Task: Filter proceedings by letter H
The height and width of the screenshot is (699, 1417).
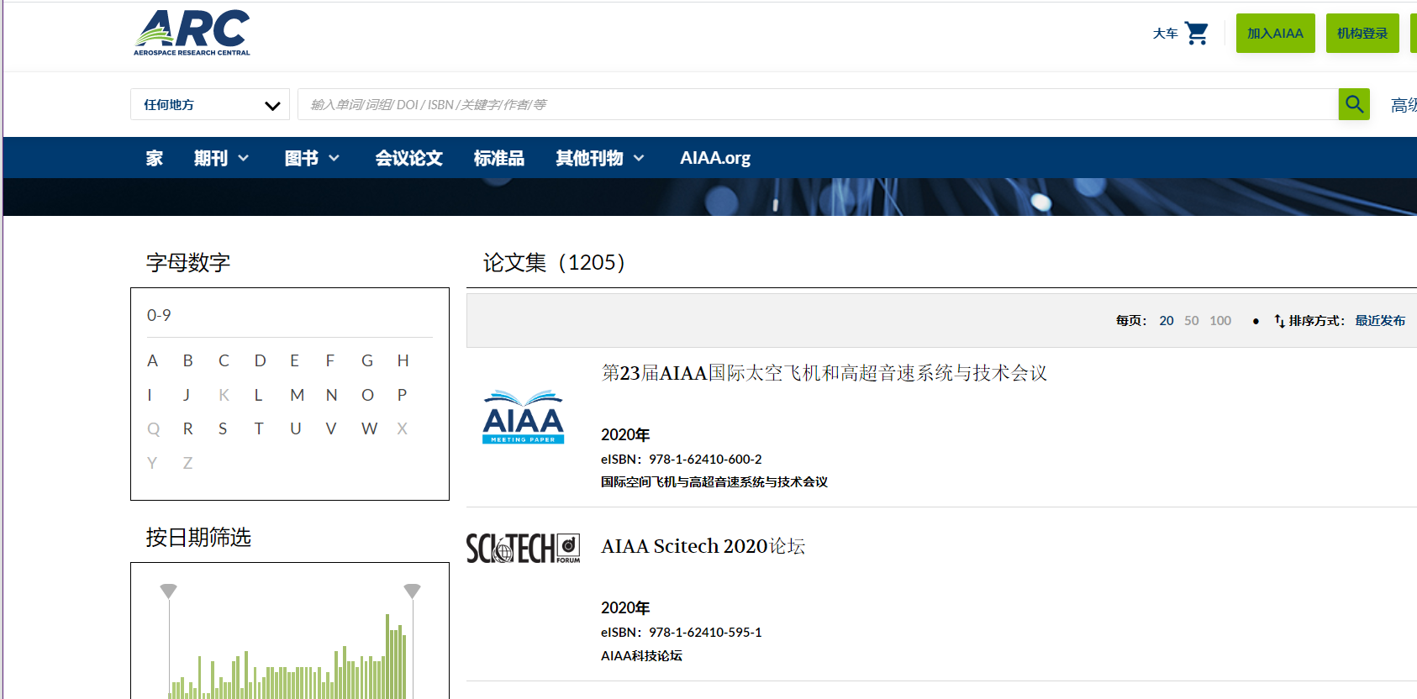Action: coord(403,360)
